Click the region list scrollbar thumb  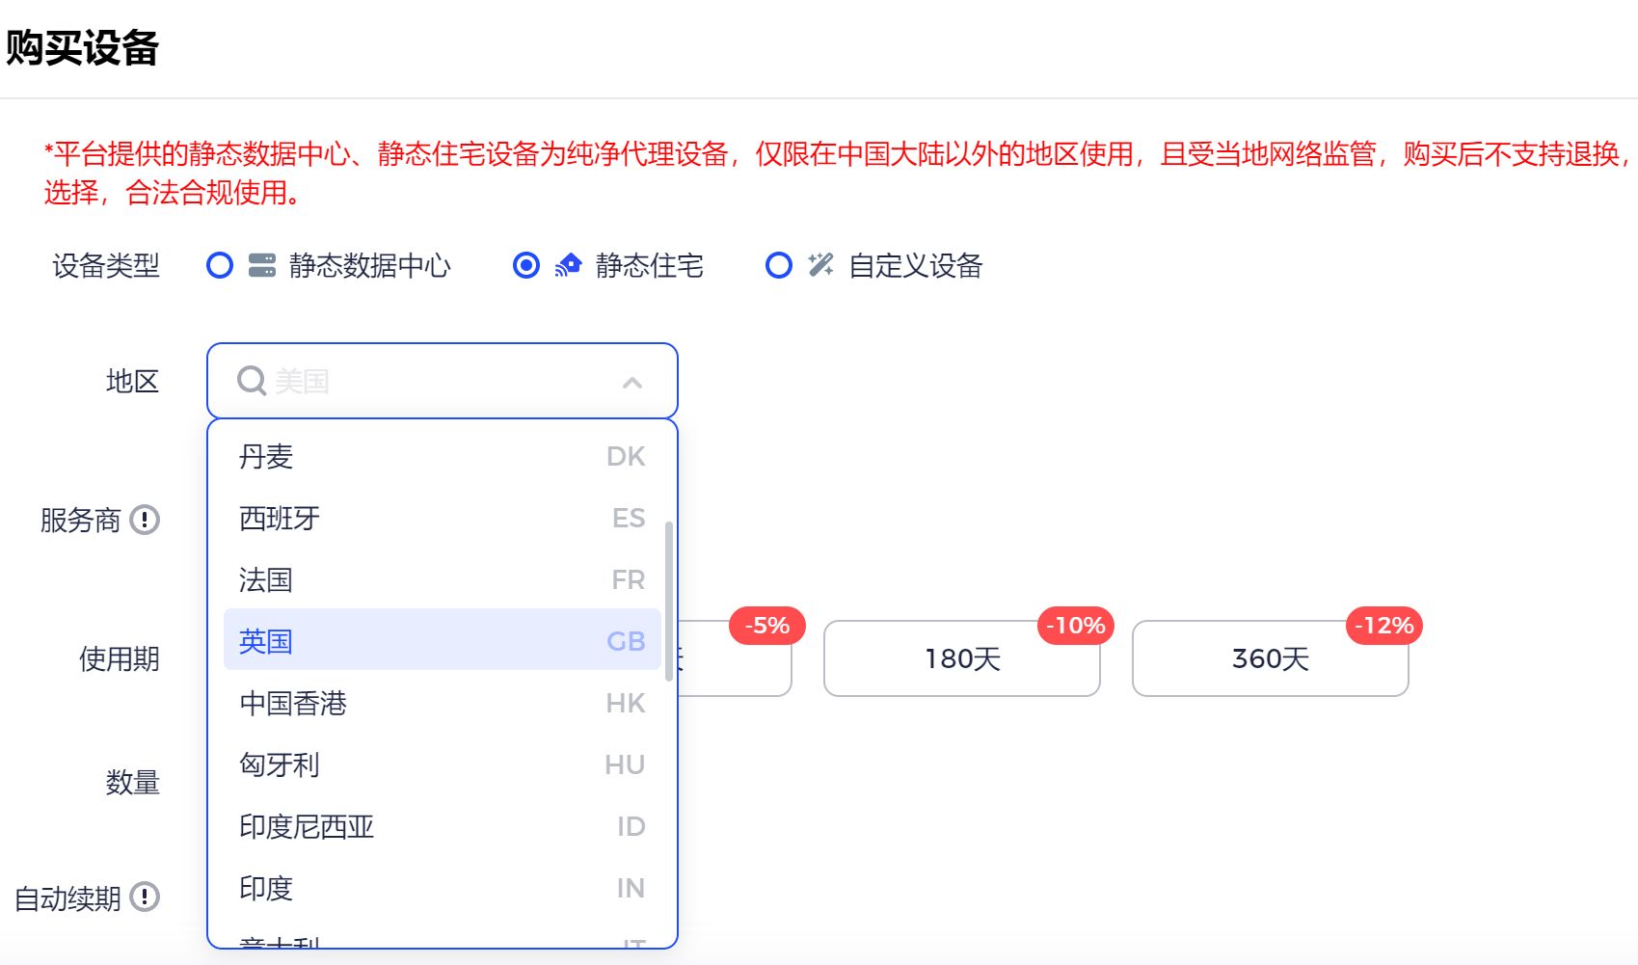coord(668,601)
